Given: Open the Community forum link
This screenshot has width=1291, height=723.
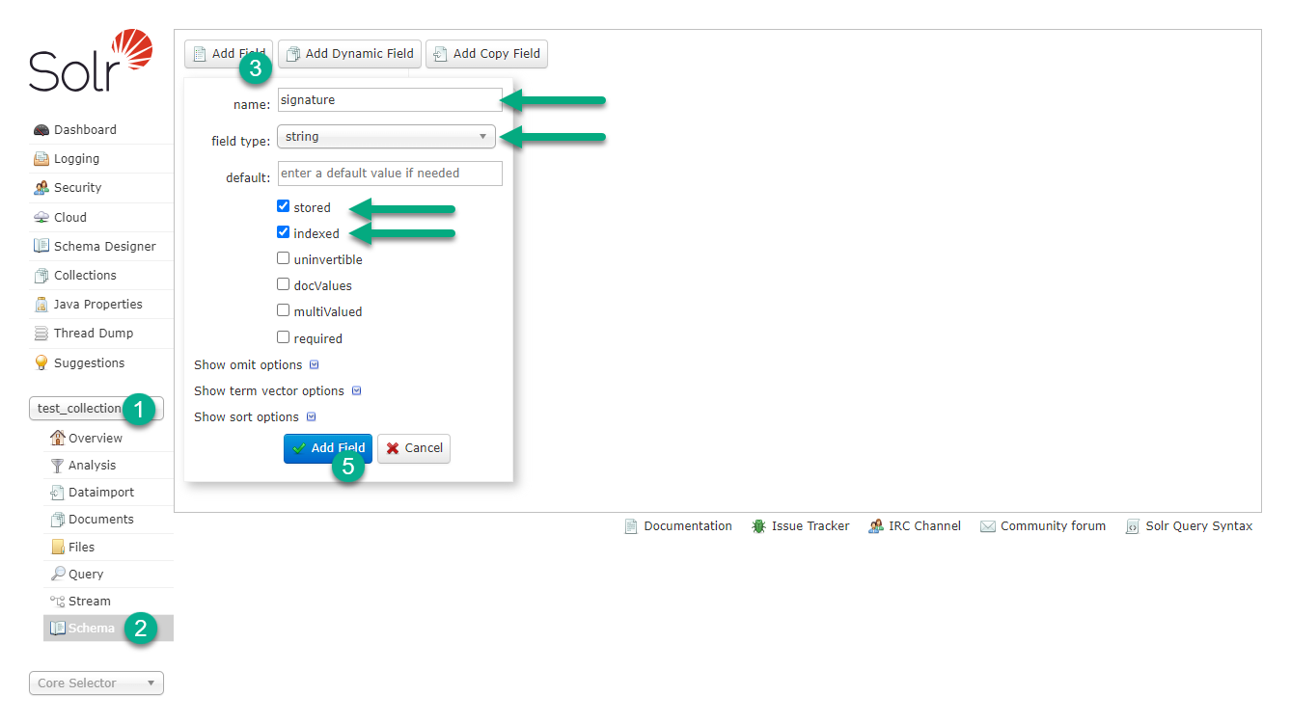Looking at the screenshot, I should (x=1053, y=526).
